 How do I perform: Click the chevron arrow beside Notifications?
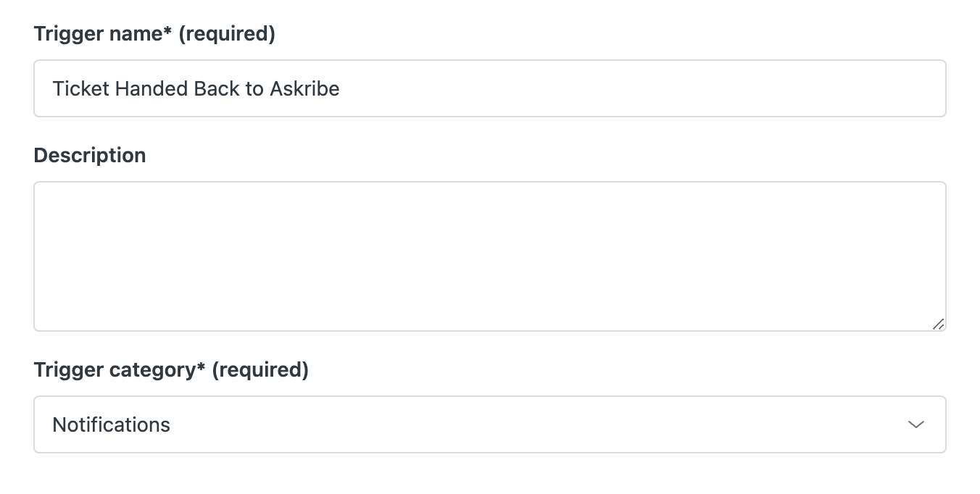coord(916,424)
